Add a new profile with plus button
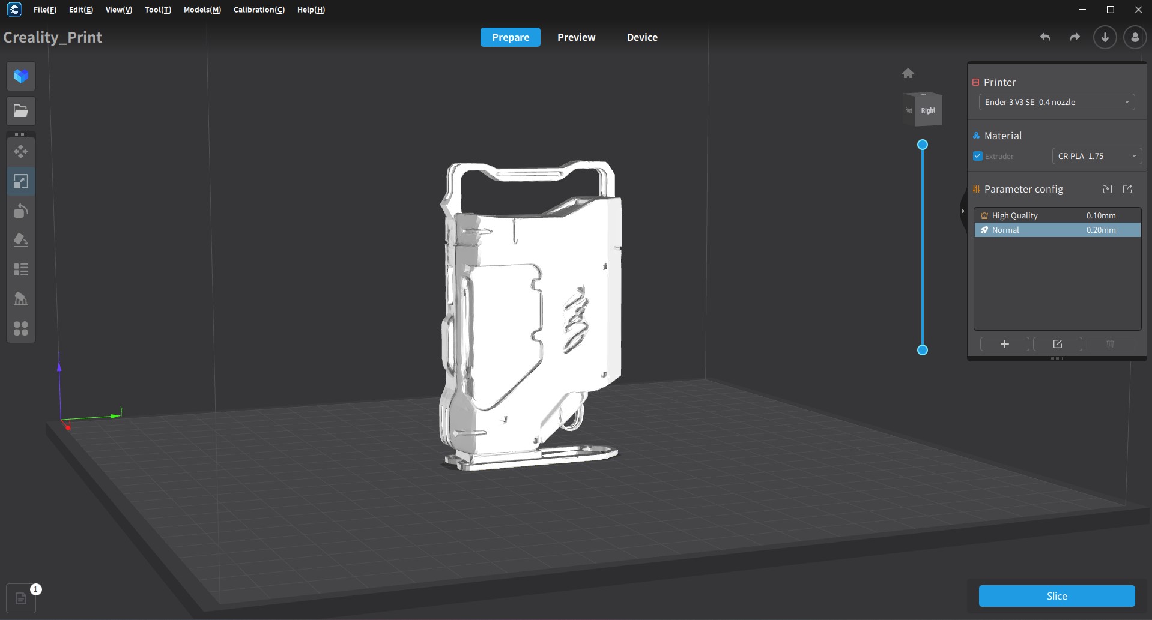This screenshot has width=1152, height=620. (x=1005, y=344)
